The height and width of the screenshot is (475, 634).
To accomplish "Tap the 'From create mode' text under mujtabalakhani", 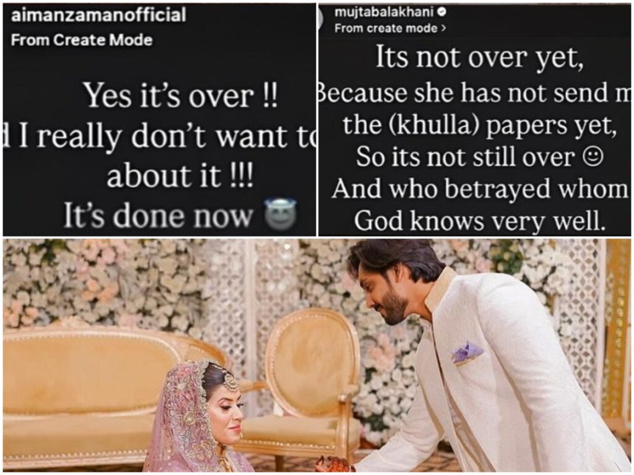I will [x=386, y=28].
